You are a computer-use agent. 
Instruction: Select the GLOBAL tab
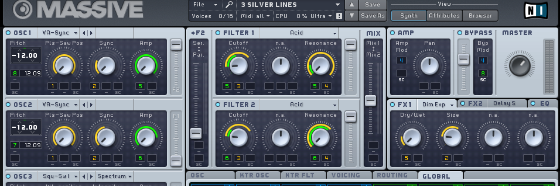[441, 176]
